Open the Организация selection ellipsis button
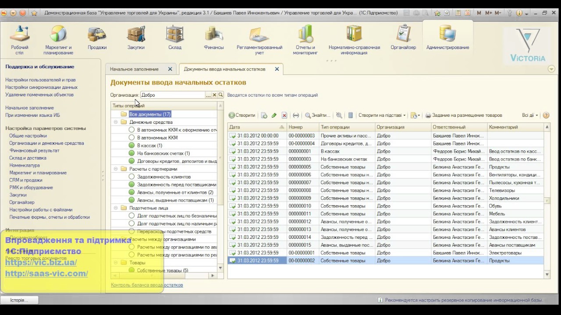Screen dimensions: 561x315 (208, 95)
